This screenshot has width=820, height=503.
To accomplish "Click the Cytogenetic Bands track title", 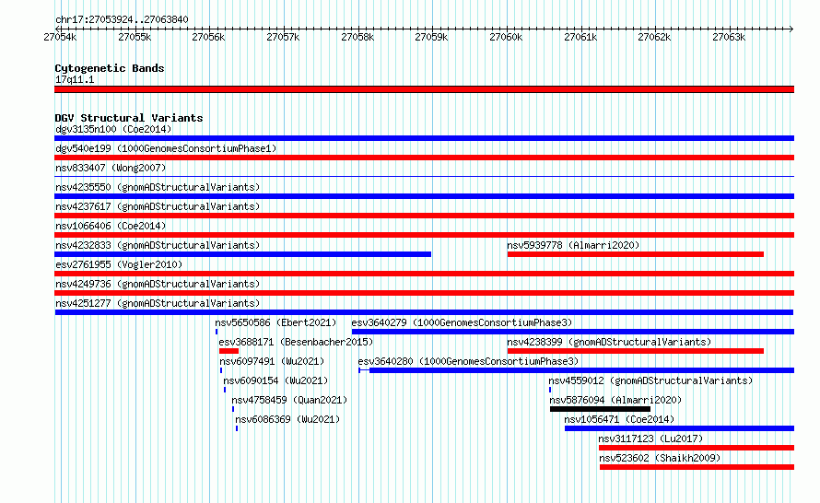I will click(x=110, y=68).
